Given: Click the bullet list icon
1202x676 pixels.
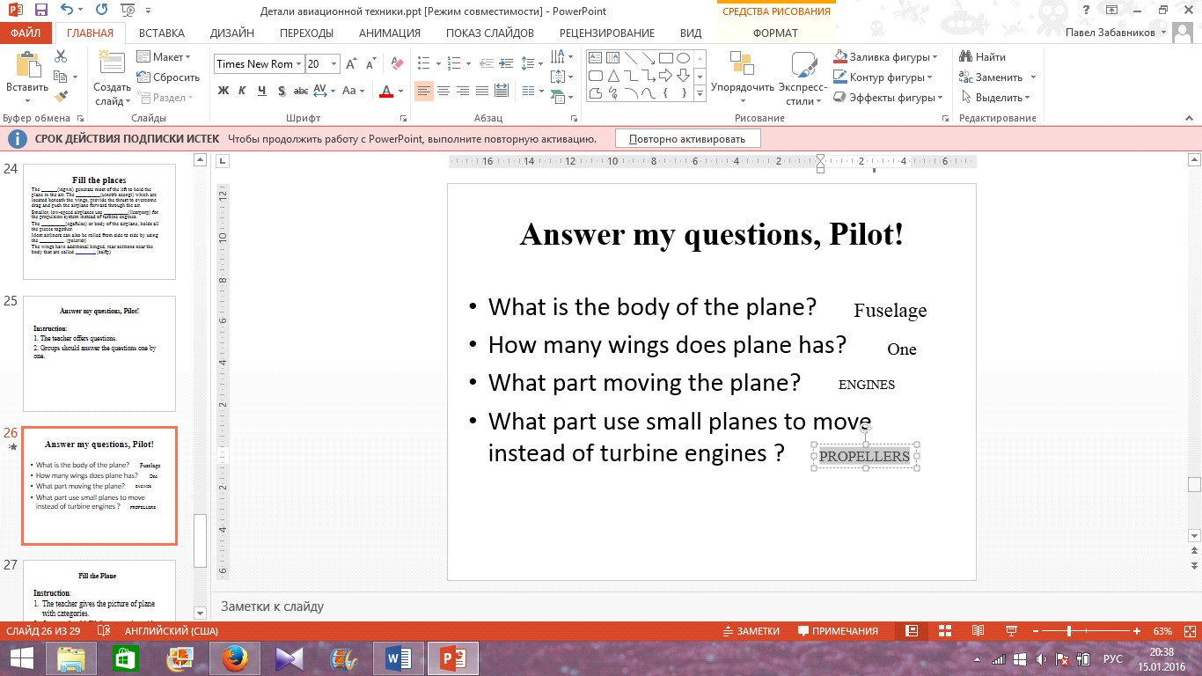Looking at the screenshot, I should point(424,64).
